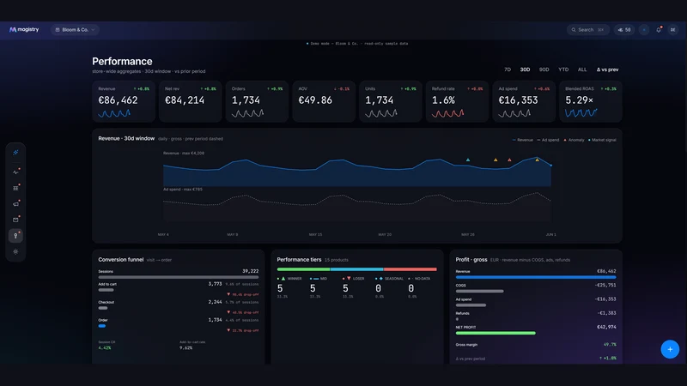
Task: Click the blue Revenue profit bar
Action: click(x=535, y=277)
